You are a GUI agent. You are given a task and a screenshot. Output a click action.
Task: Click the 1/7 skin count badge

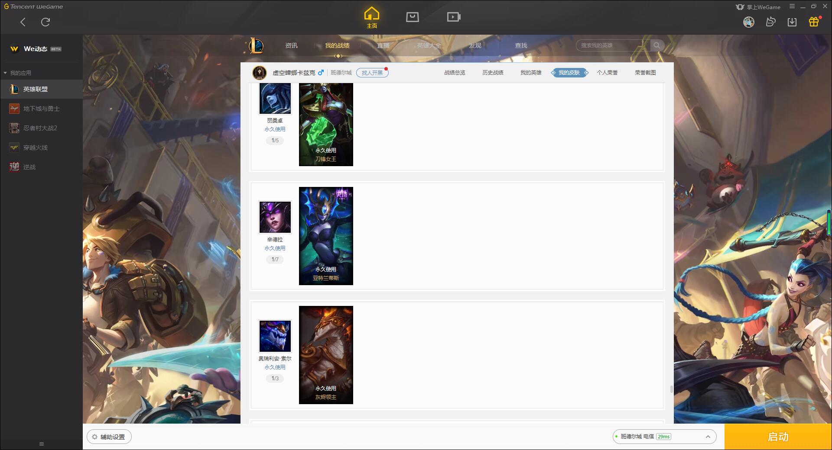pyautogui.click(x=275, y=260)
